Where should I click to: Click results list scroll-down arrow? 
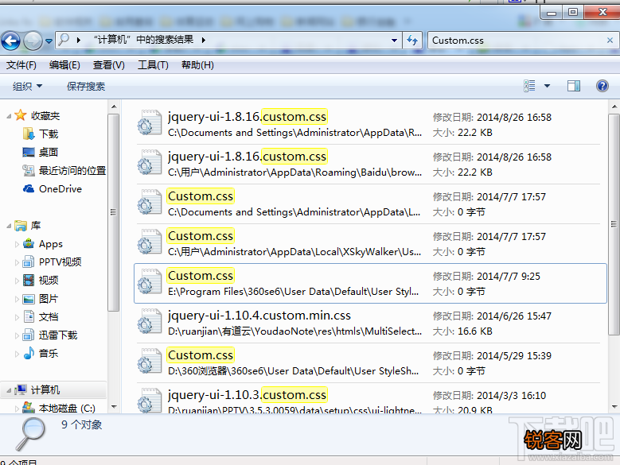coord(614,407)
